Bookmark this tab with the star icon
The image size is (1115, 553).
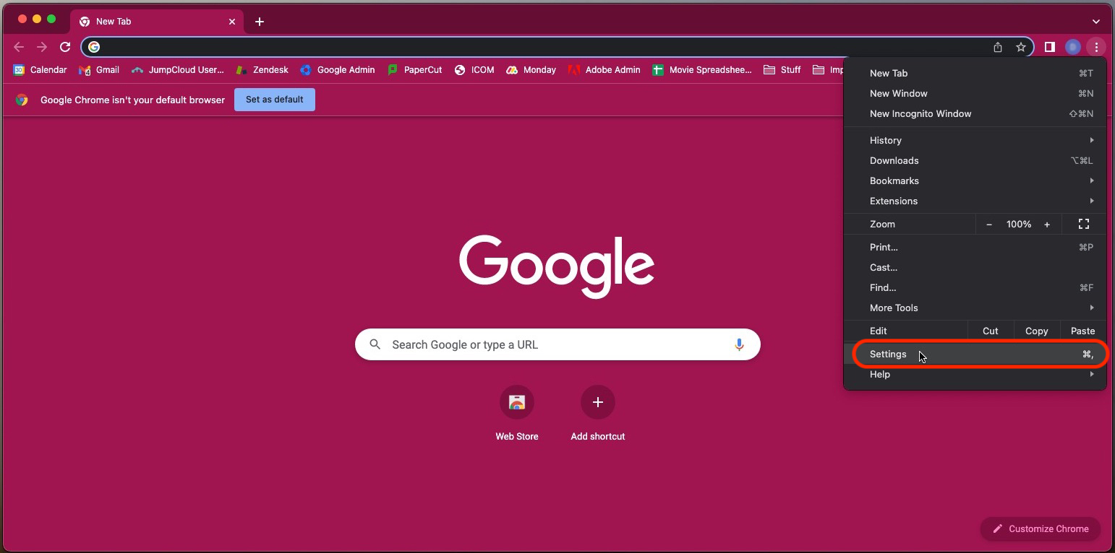(x=1021, y=47)
